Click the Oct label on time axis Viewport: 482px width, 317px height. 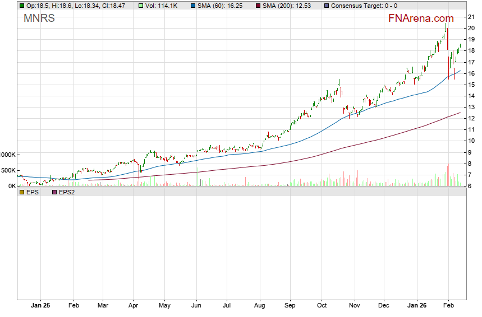pyautogui.click(x=322, y=306)
